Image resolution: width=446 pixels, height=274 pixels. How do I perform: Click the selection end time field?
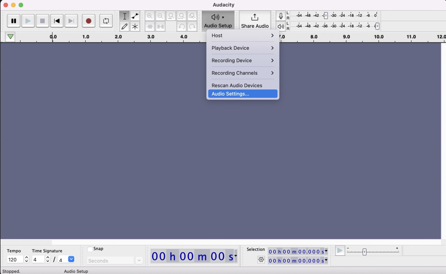click(296, 260)
